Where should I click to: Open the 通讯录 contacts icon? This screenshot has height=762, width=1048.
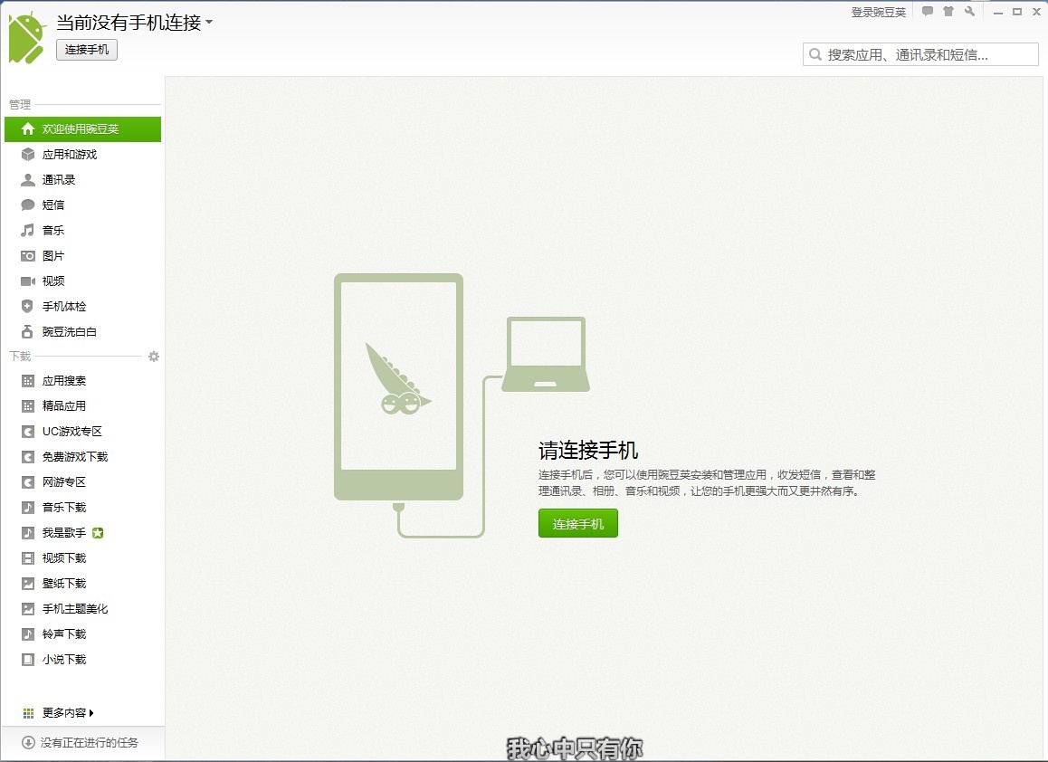(27, 180)
